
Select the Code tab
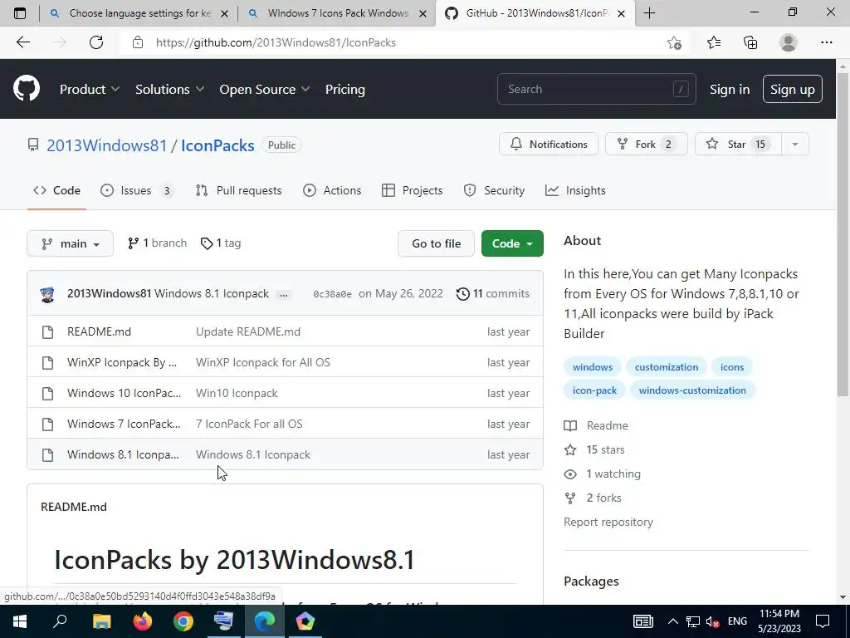[x=57, y=190]
